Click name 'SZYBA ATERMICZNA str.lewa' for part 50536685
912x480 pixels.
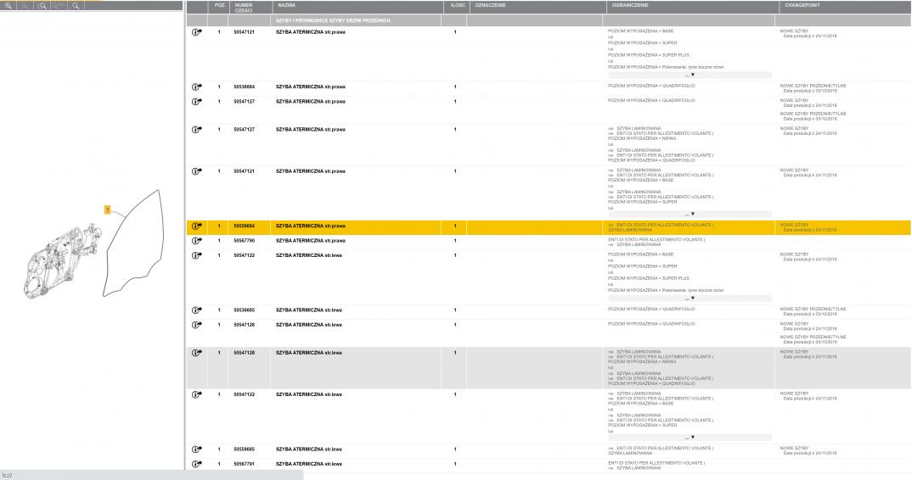coord(309,310)
